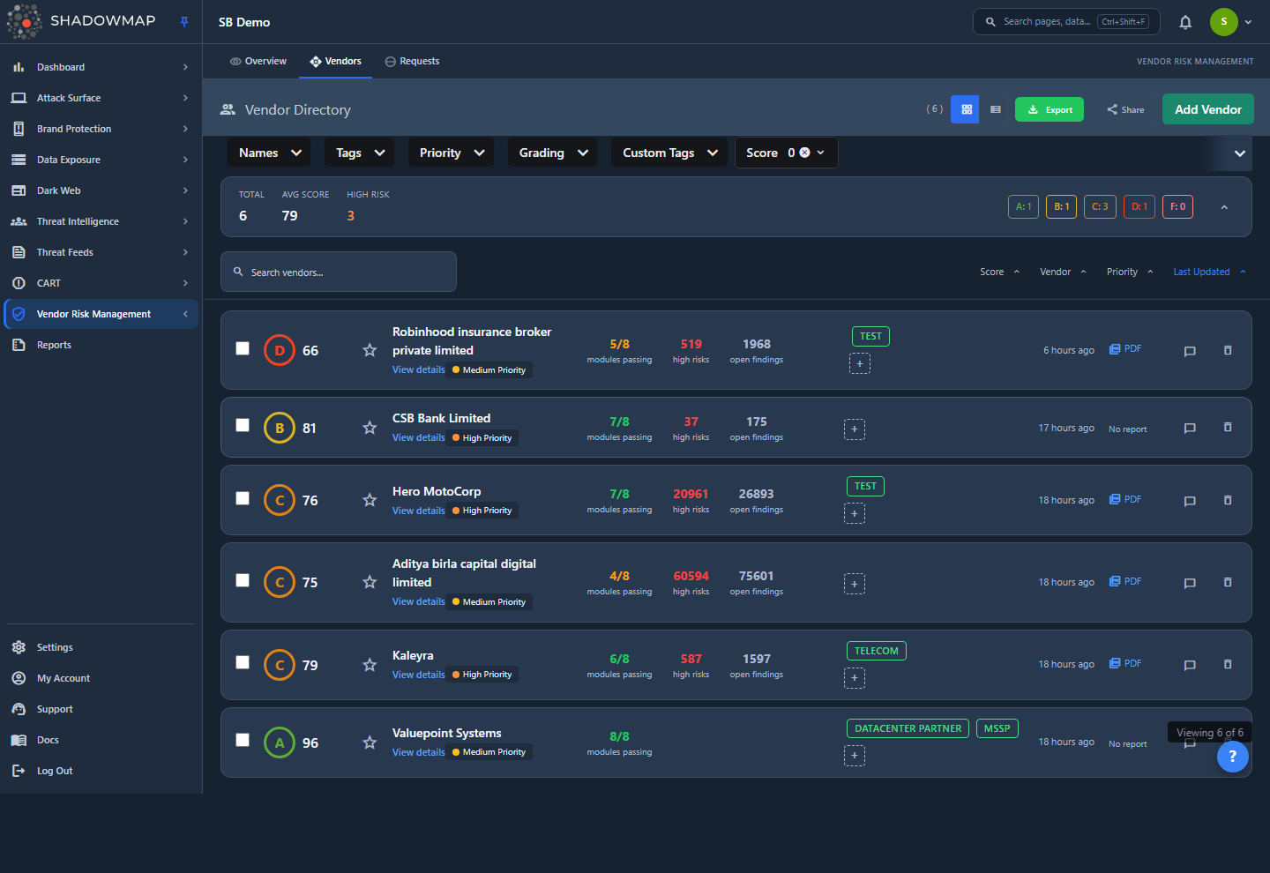
Task: Expand the Custom Tags dropdown
Action: (x=670, y=153)
